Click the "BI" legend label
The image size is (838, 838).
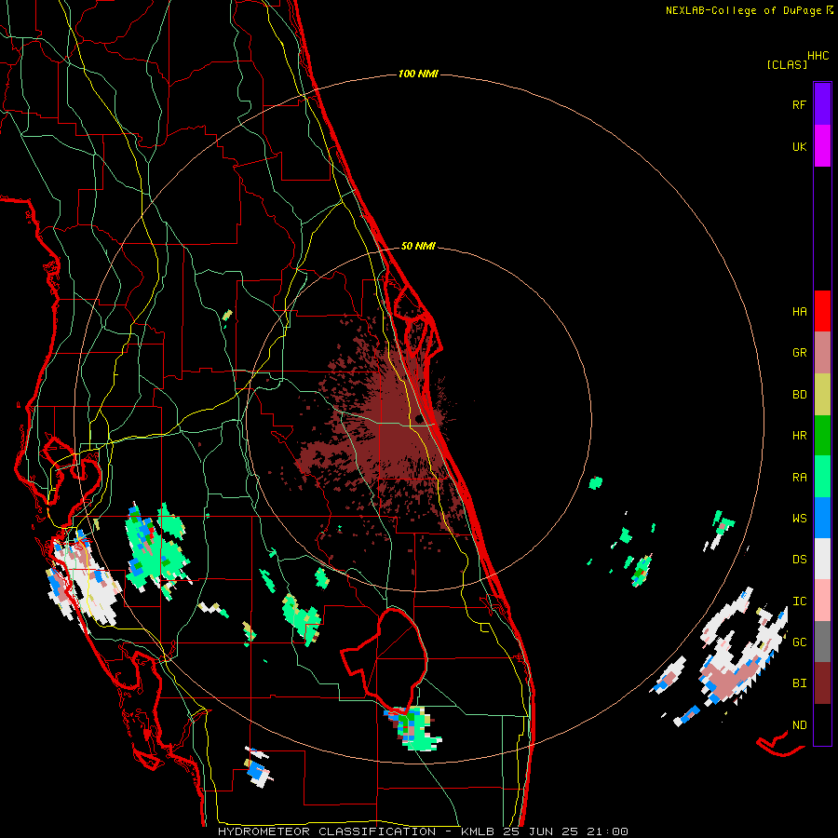800,683
